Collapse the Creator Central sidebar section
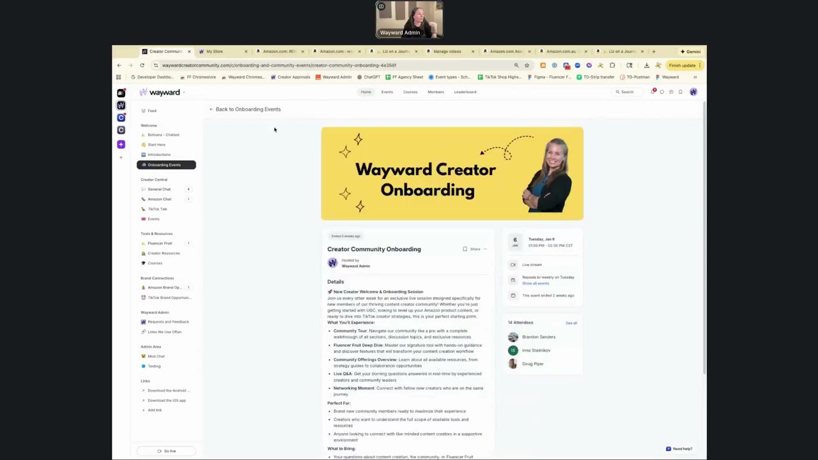 154,180
